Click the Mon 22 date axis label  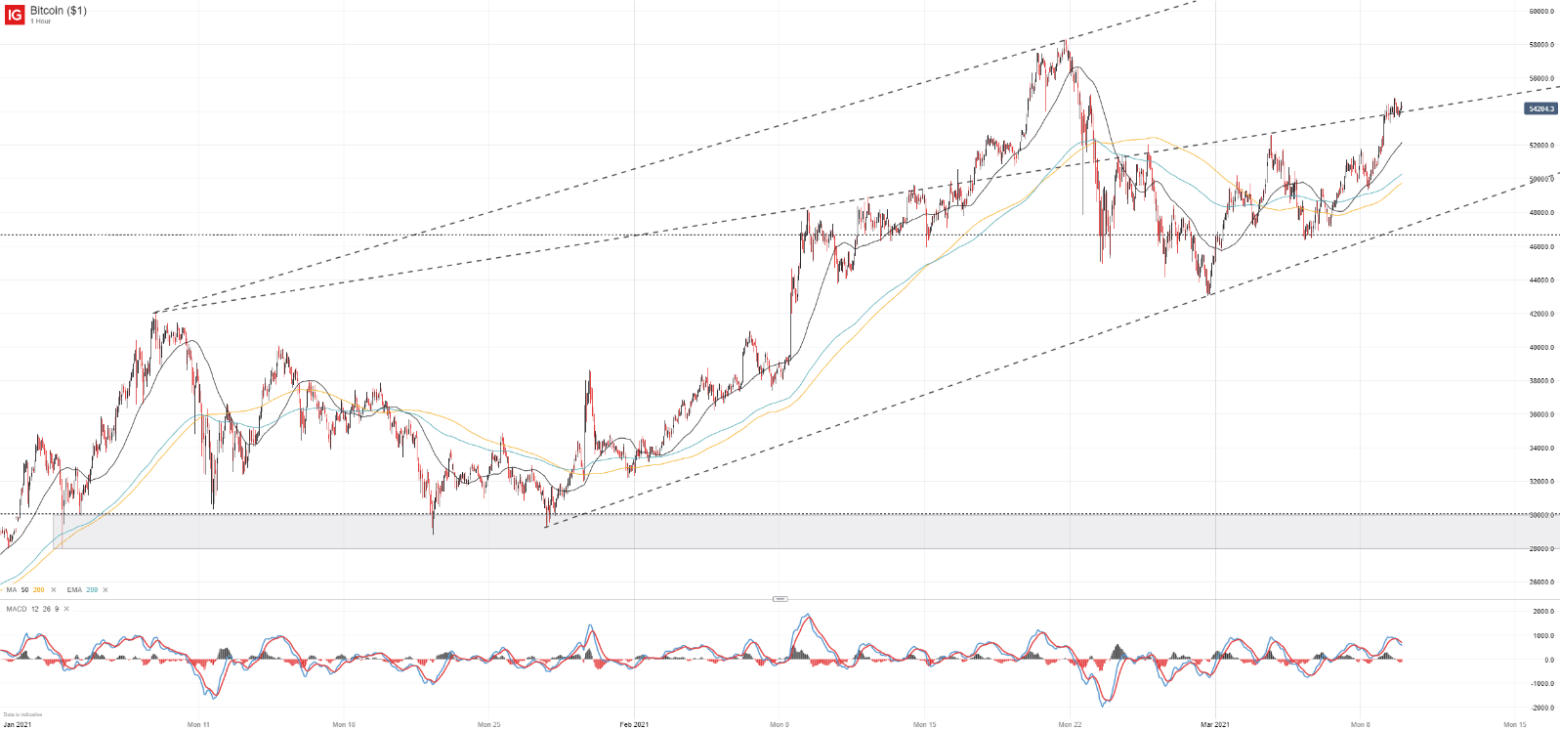coord(1070,724)
